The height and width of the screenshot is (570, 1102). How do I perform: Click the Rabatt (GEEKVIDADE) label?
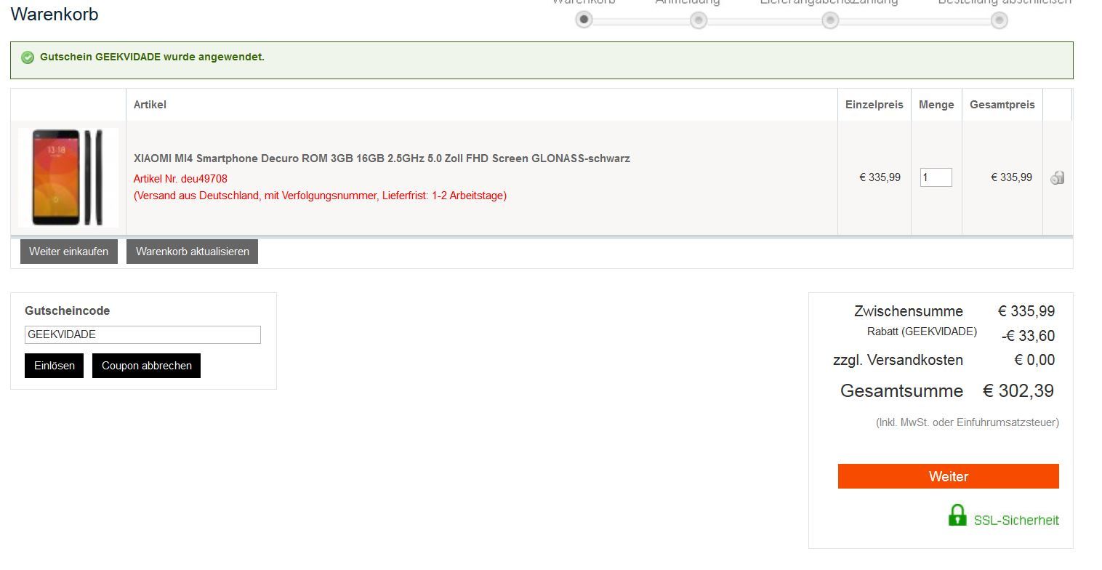point(922,332)
